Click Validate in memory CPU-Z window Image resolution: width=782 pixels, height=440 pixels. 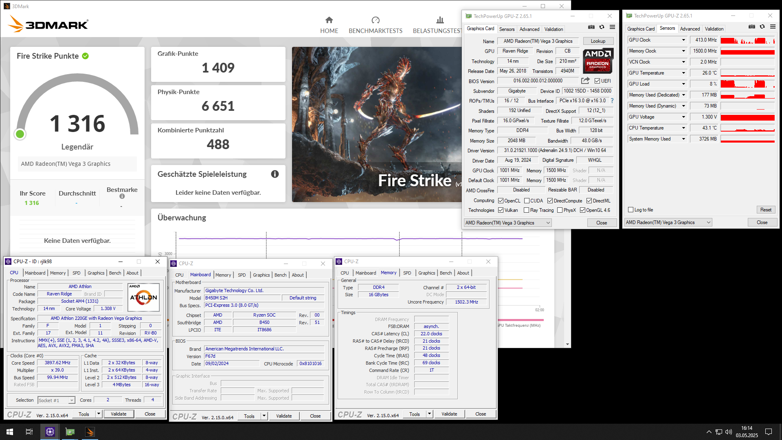(449, 414)
